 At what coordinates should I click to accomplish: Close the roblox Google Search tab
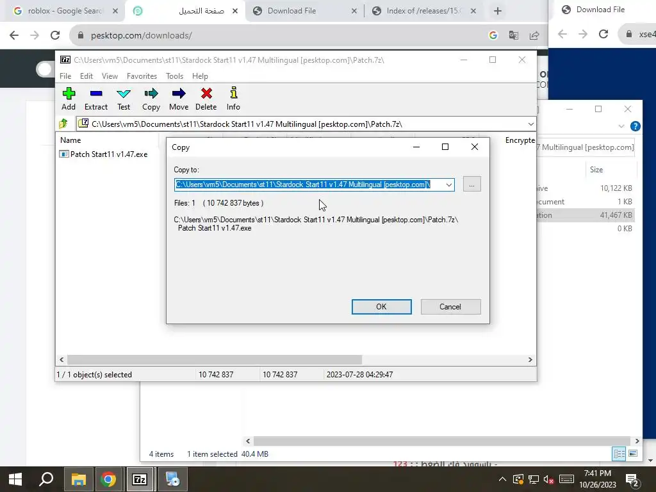click(115, 11)
